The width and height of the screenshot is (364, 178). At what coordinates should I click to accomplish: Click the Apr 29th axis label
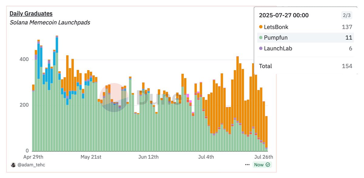(33, 157)
